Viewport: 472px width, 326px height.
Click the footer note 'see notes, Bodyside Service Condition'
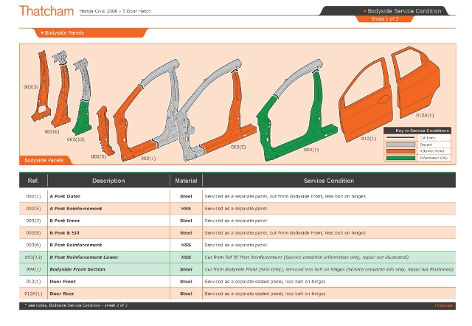click(76, 305)
